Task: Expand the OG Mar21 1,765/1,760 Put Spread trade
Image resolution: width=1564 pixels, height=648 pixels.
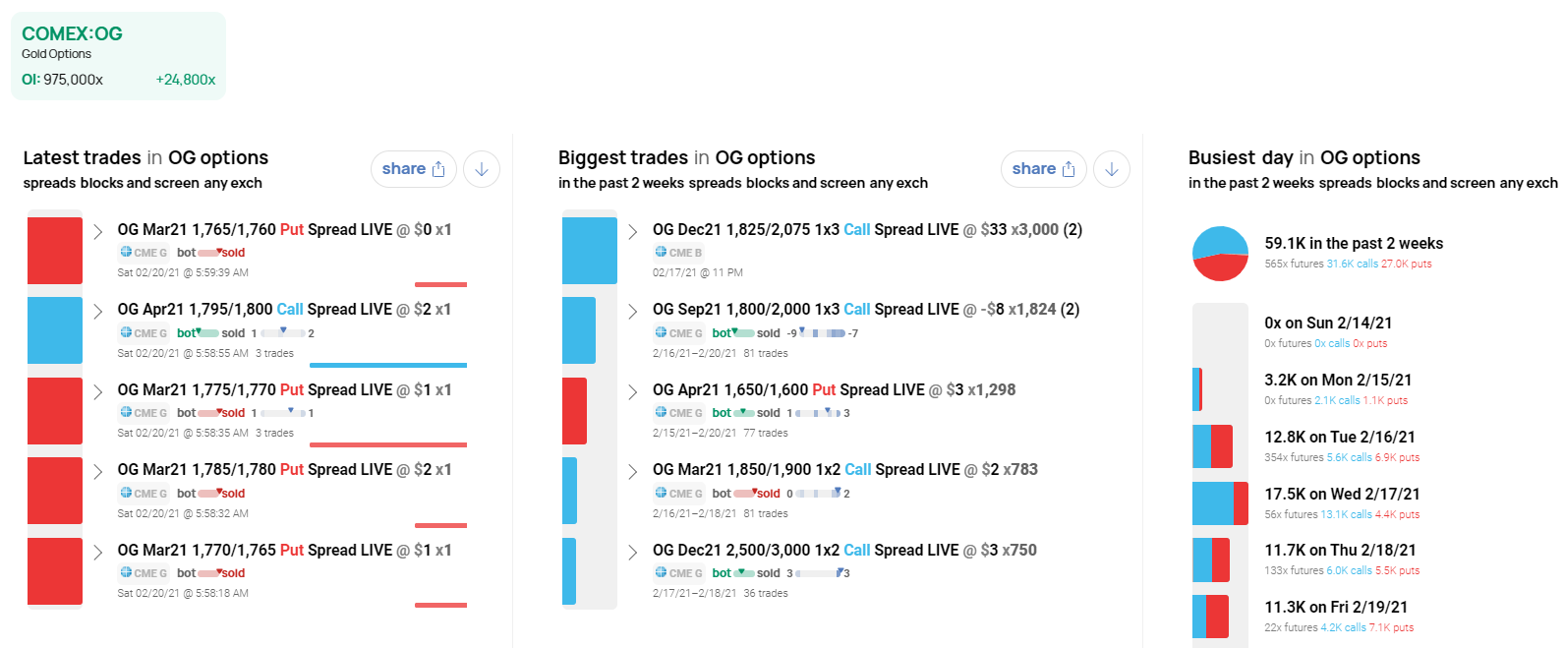Action: tap(98, 232)
